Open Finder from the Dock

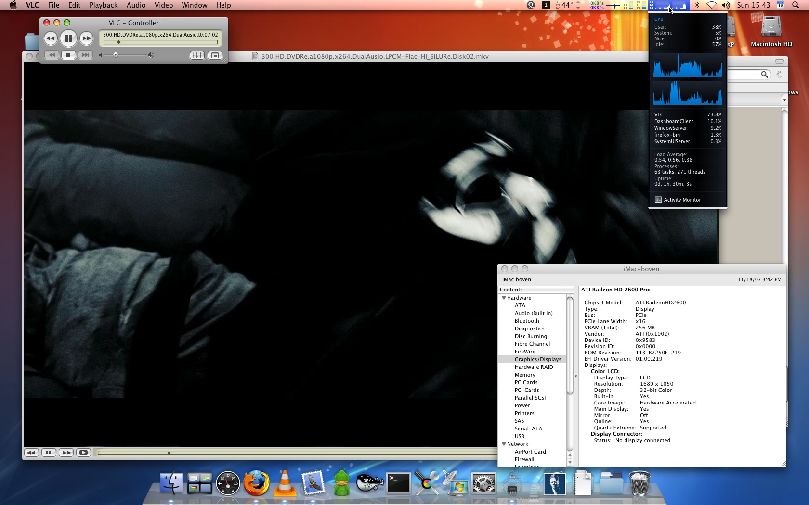(x=171, y=483)
